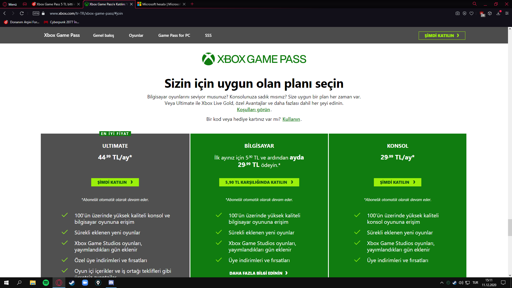
Task: Open 'Cyberpunk 2077 İn...' bookmark
Action: click(62, 22)
